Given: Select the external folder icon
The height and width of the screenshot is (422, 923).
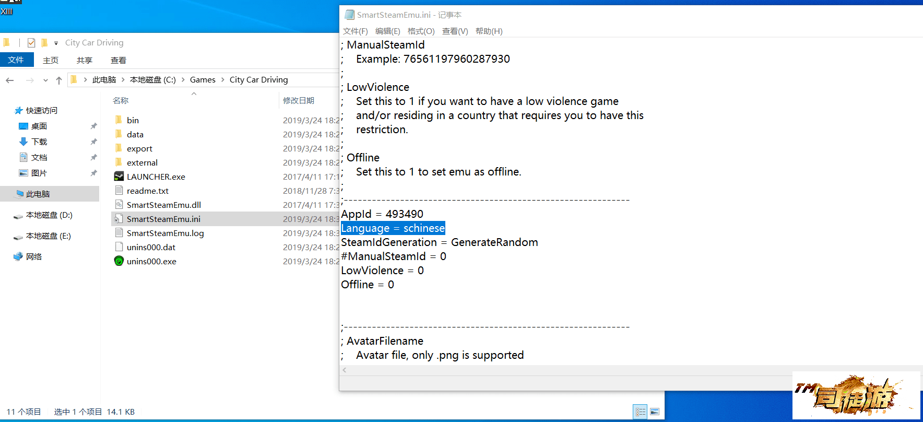Looking at the screenshot, I should (x=119, y=162).
